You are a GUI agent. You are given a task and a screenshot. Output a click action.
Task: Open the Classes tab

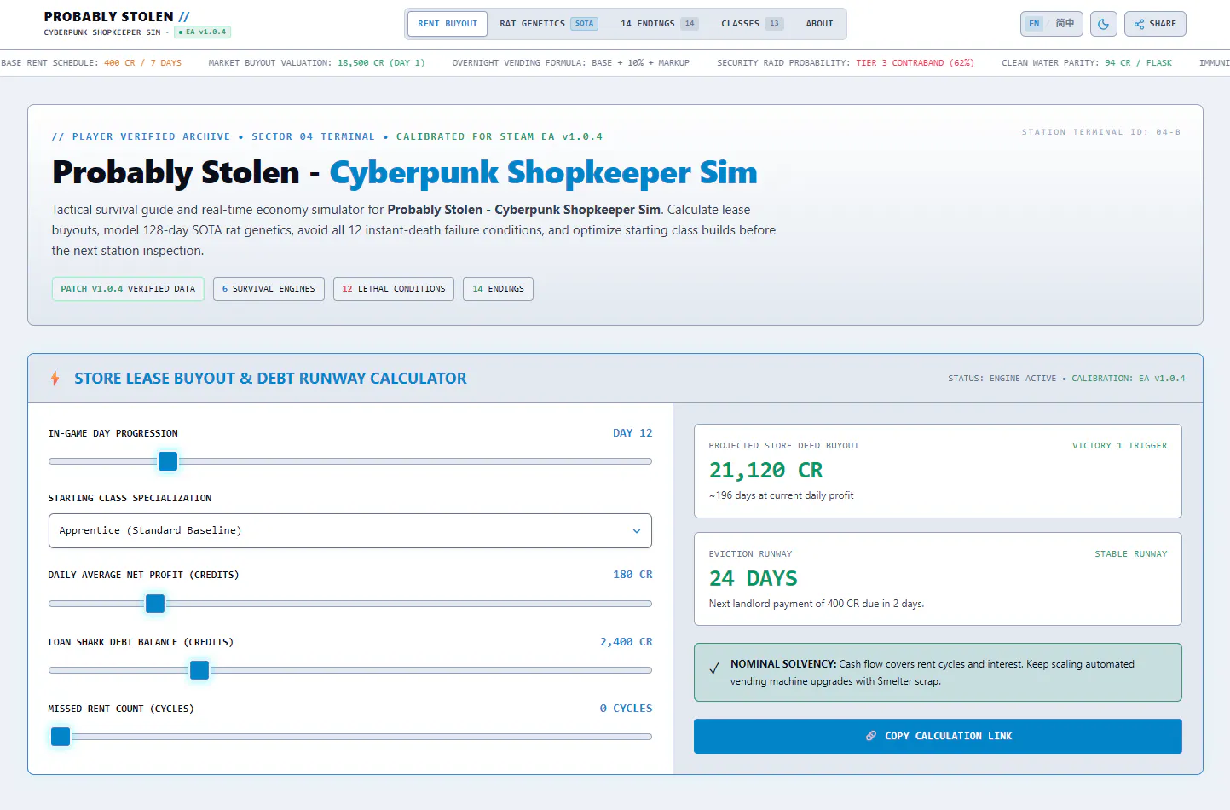(752, 24)
